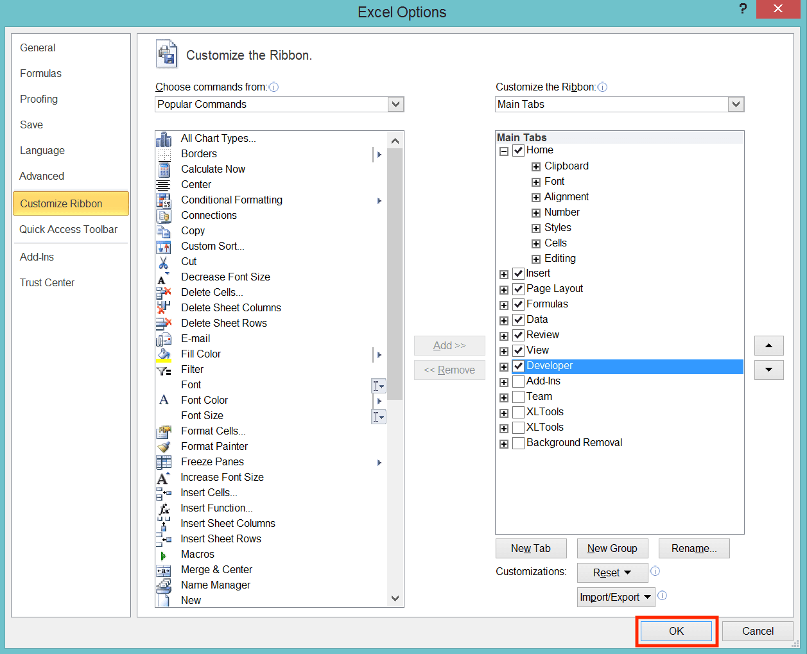Expand the Clipboard group
The width and height of the screenshot is (807, 654).
(x=536, y=167)
